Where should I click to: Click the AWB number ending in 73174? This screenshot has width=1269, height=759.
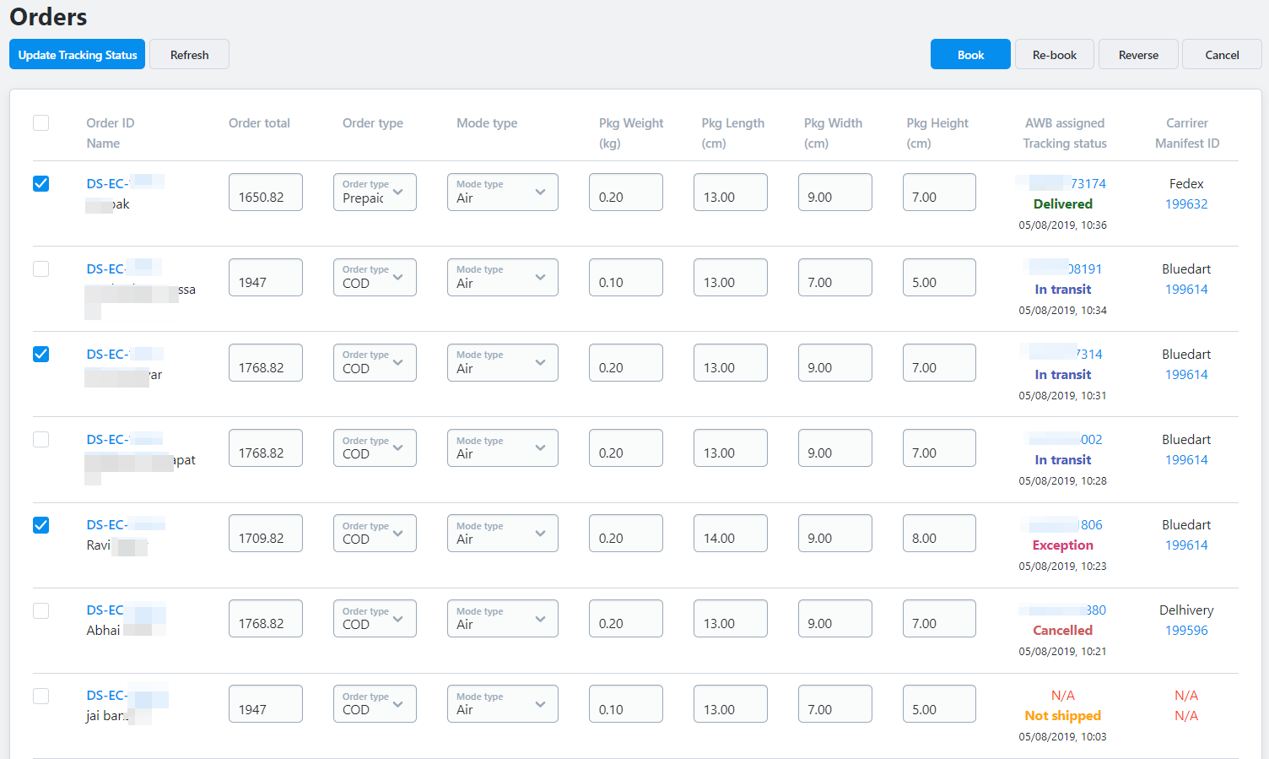(1087, 184)
